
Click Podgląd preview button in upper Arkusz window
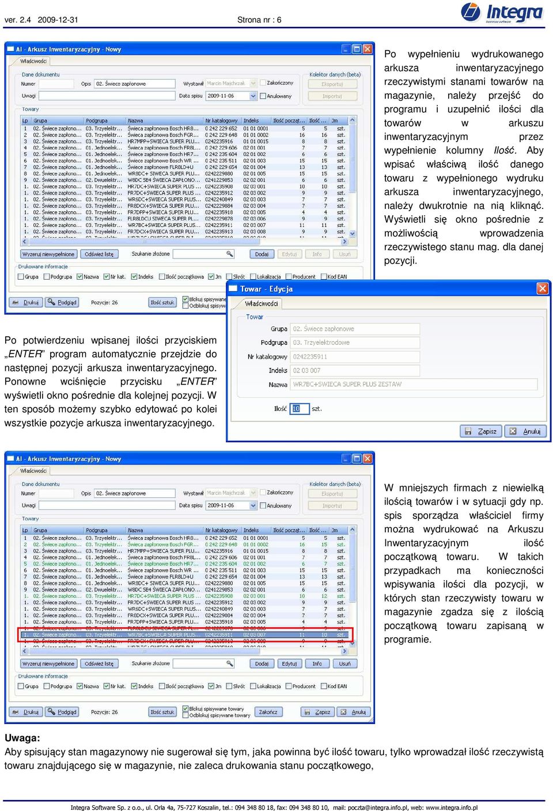pos(62,302)
